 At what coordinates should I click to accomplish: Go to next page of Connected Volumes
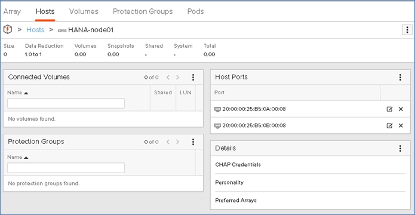[177, 77]
